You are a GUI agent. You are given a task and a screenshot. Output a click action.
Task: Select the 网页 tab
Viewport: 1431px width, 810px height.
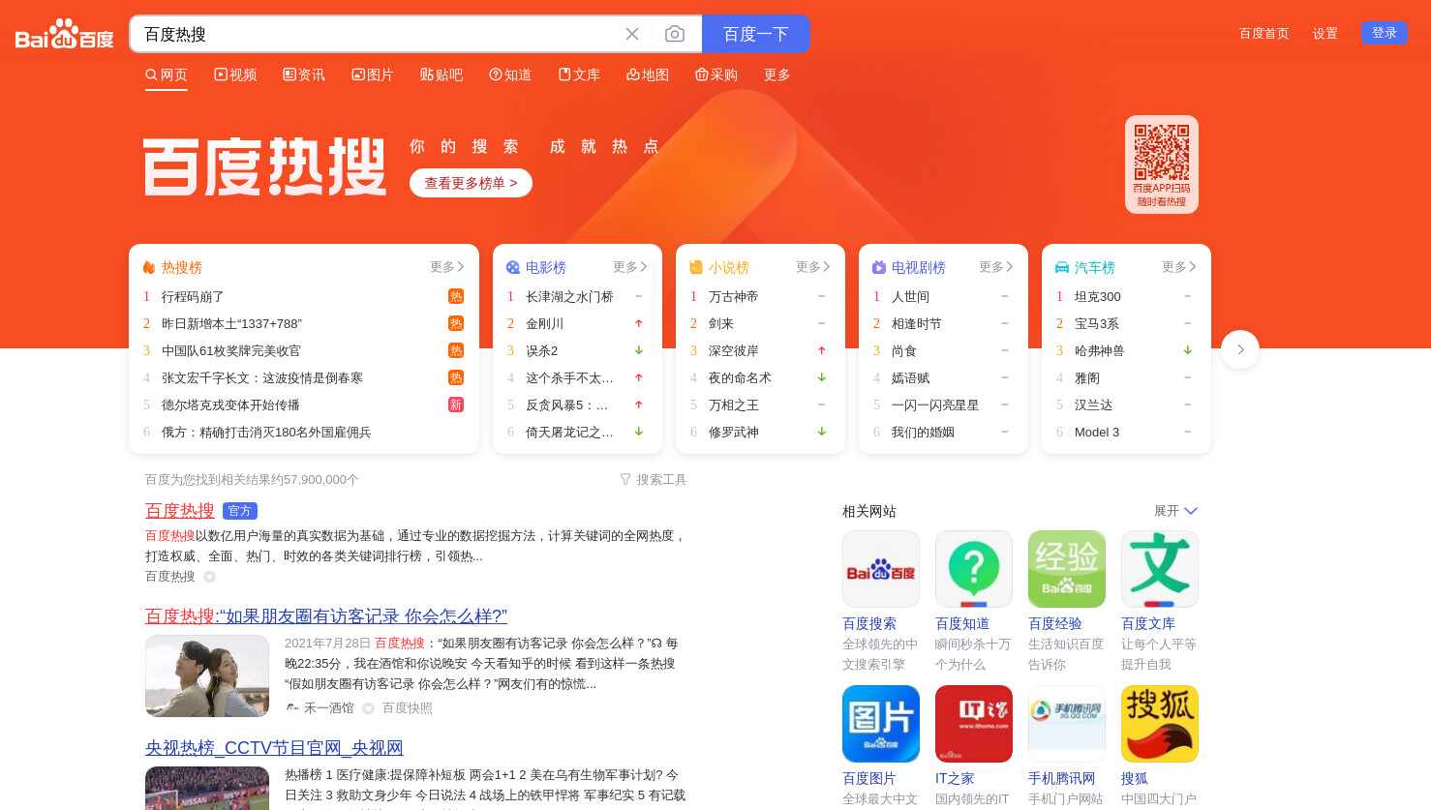point(167,75)
